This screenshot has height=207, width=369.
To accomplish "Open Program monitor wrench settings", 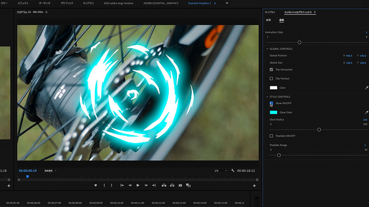I will (x=233, y=171).
